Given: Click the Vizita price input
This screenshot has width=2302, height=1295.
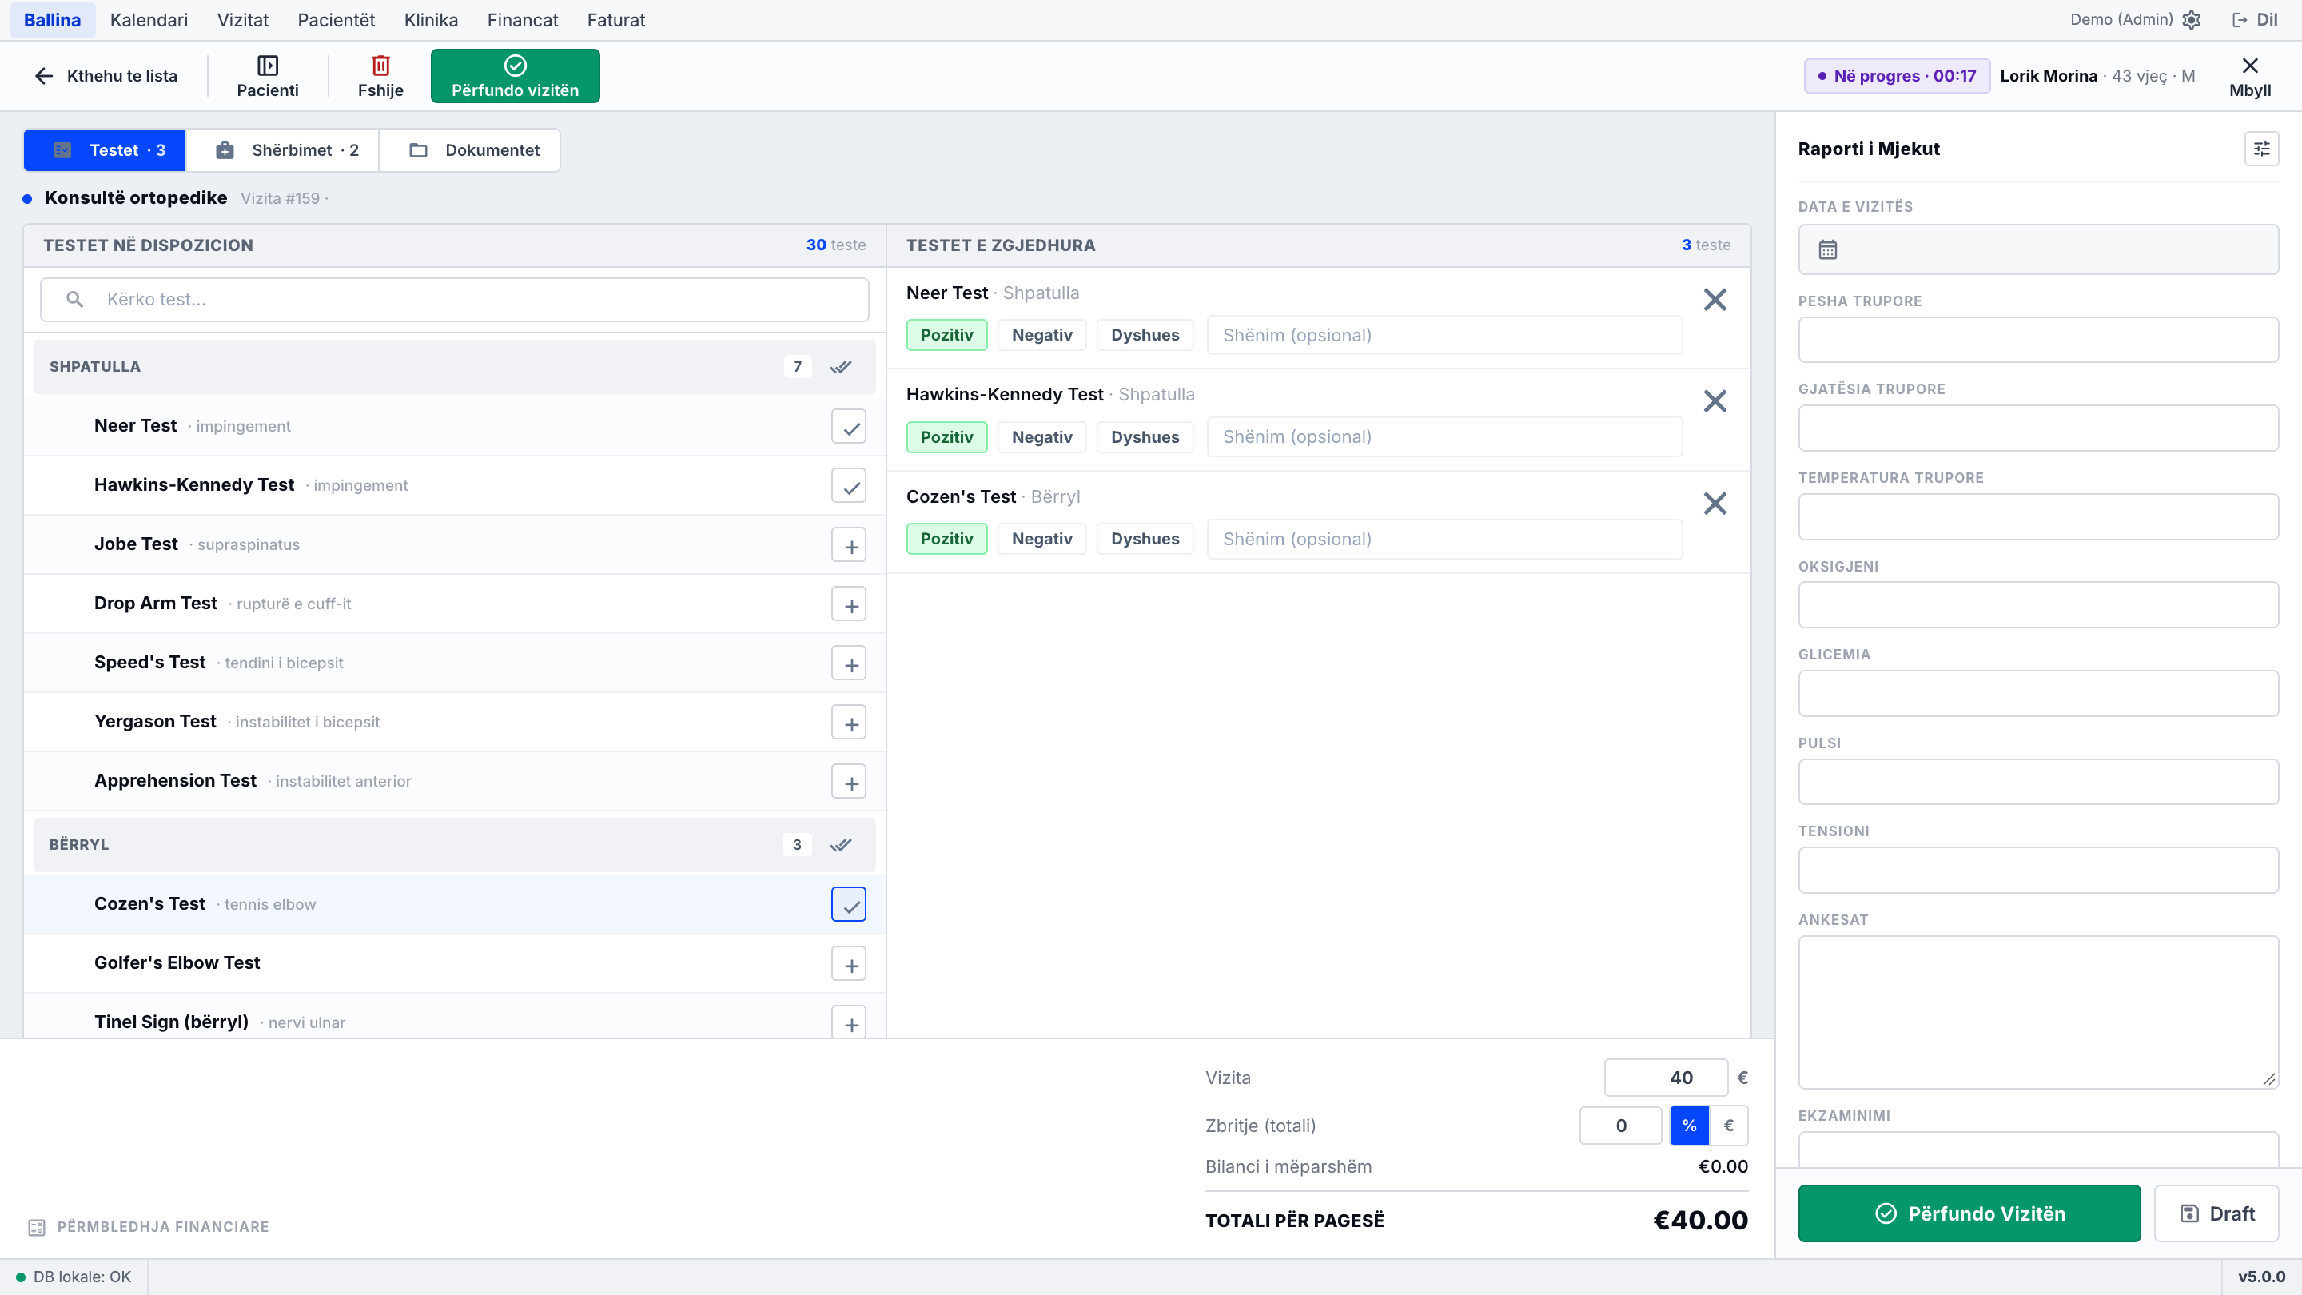Looking at the screenshot, I should 1666,1078.
